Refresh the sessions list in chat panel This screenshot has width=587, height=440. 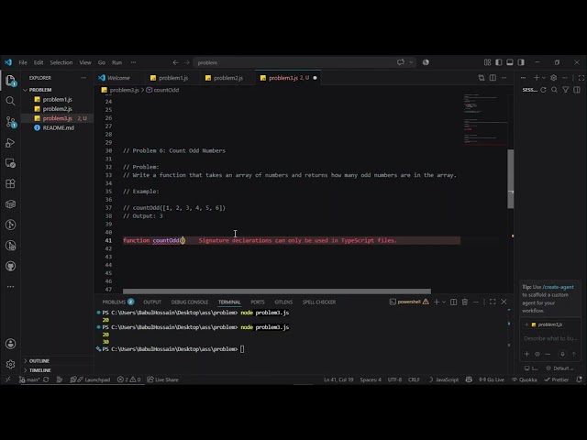[543, 90]
